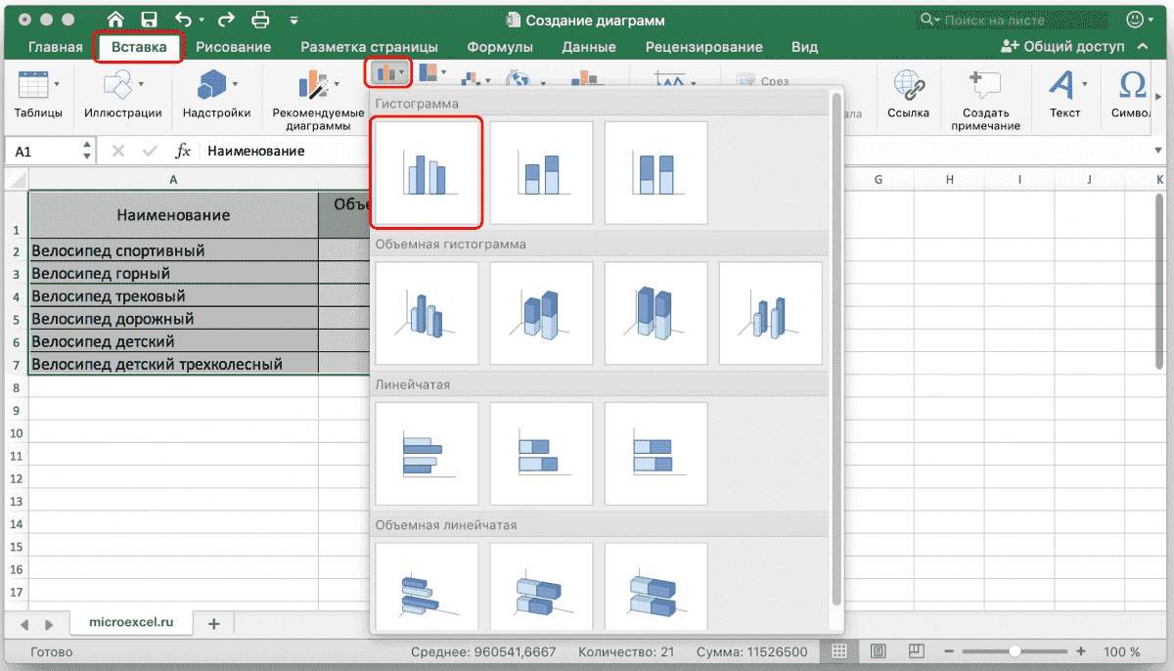Viewport: 1174px width, 671px height.
Task: Pick the stacked bar (Линейчатая) chart
Action: click(x=541, y=454)
